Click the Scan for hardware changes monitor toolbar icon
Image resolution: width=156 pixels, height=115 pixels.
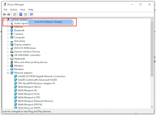31,15
